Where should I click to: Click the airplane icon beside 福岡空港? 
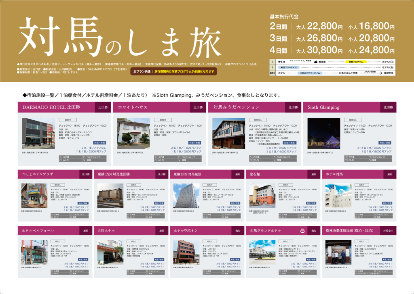[x=381, y=73]
